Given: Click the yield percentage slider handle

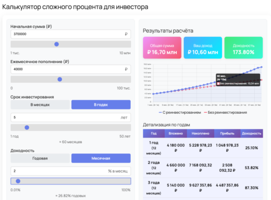Looking at the screenshot, I should [x=18, y=181].
